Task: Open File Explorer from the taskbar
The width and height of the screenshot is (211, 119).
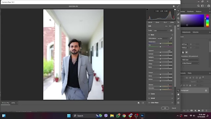Action: 112,116
